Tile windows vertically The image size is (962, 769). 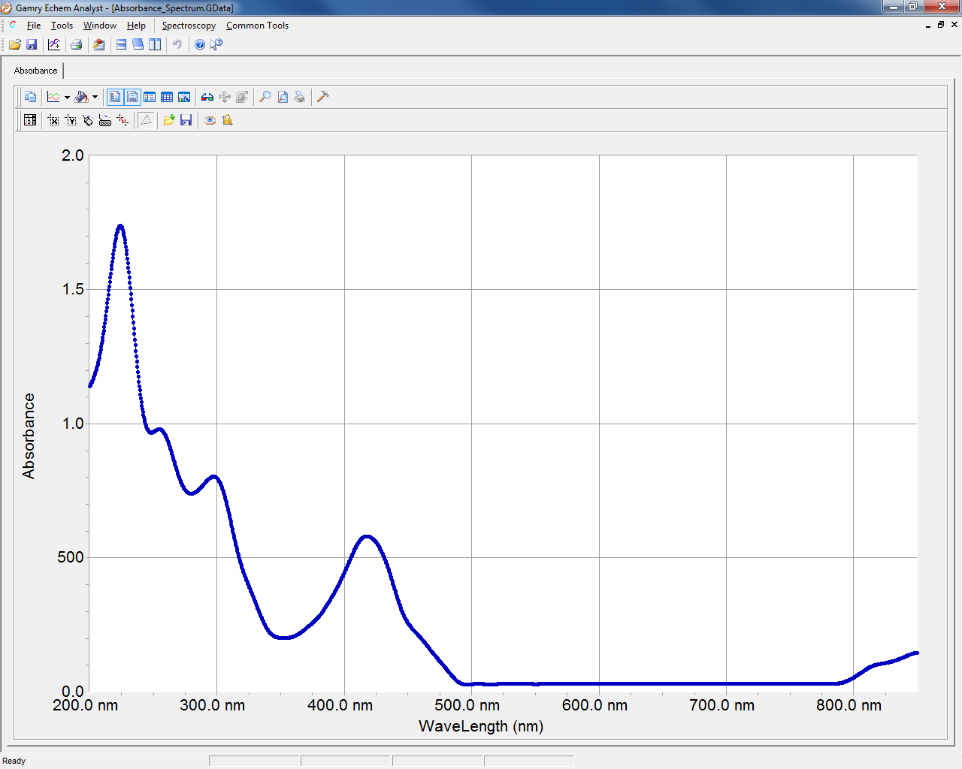155,44
